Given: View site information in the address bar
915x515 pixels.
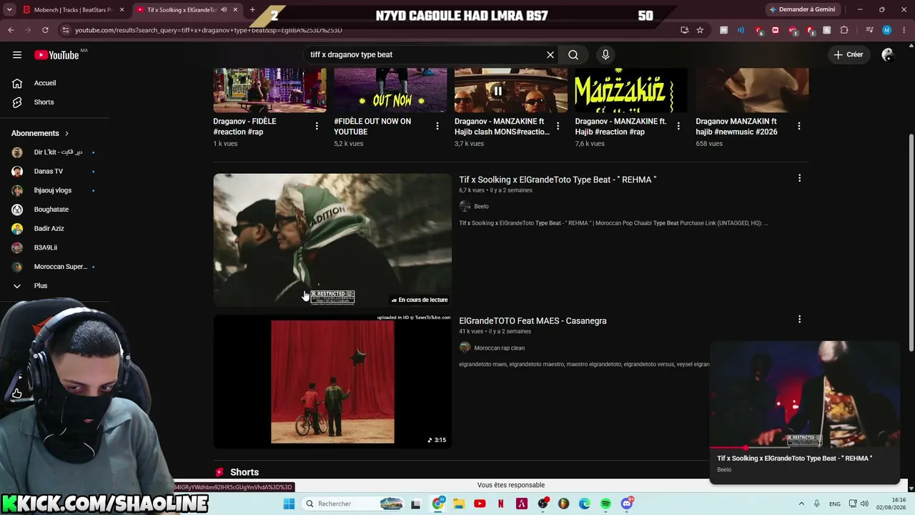Looking at the screenshot, I should (66, 30).
